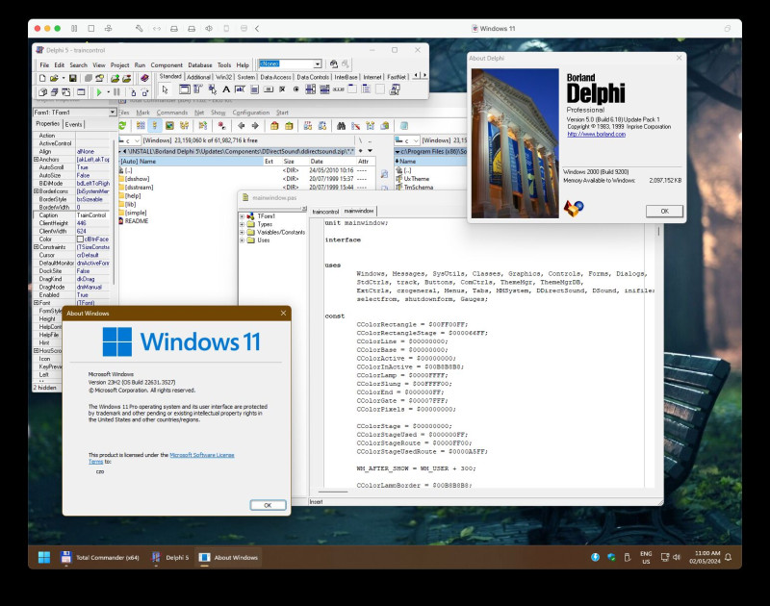770x606 pixels.
Task: Expand the Types node in code explorer
Action: coord(244,224)
